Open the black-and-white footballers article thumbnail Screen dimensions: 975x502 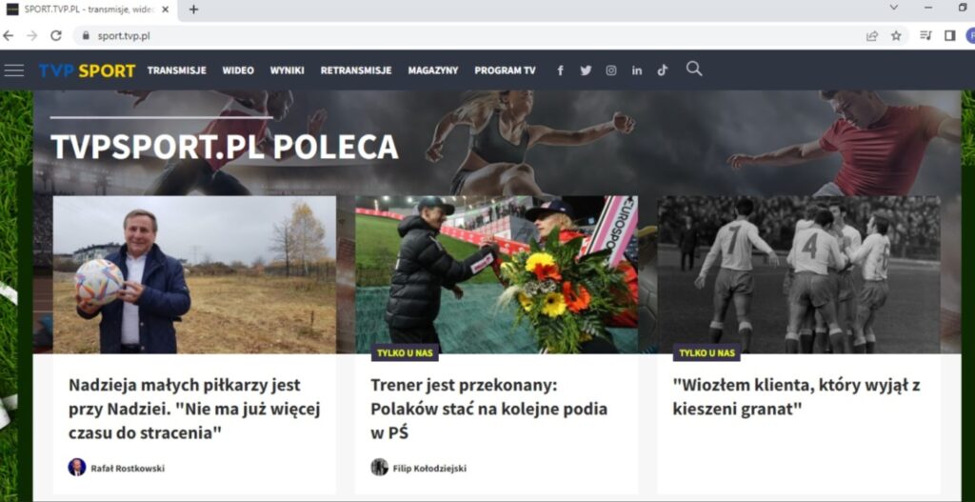799,275
